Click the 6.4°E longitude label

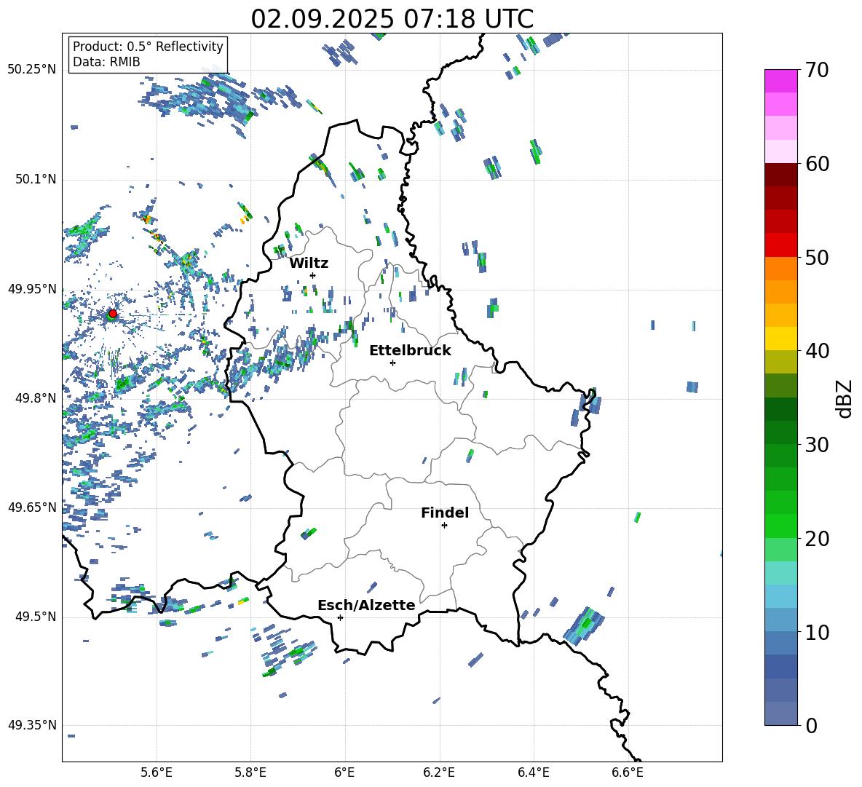(533, 772)
